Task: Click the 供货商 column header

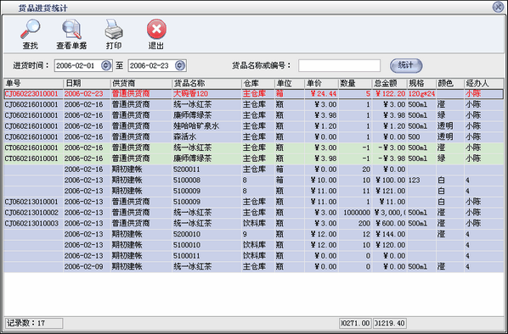Action: coord(141,83)
